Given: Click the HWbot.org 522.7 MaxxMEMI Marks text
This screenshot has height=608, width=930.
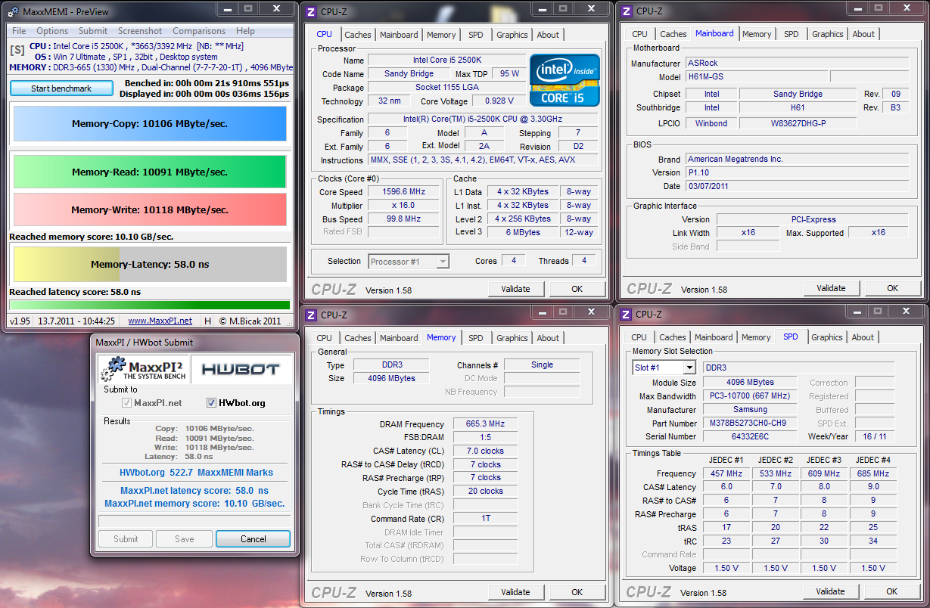Looking at the screenshot, I should (x=196, y=473).
